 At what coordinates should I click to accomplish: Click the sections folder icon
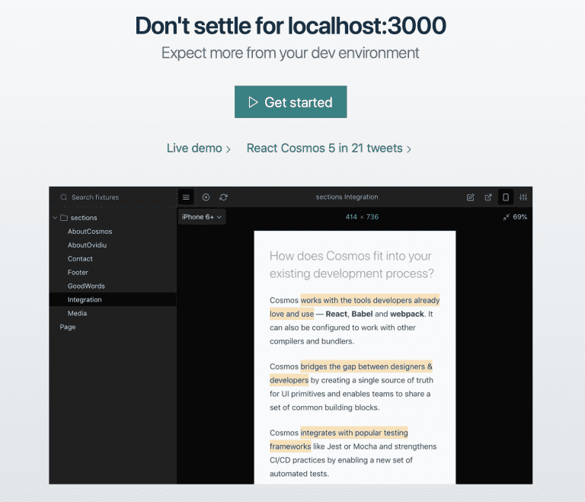(x=64, y=218)
